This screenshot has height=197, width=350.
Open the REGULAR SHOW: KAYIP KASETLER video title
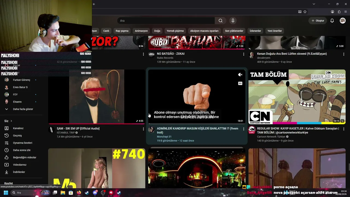click(298, 131)
